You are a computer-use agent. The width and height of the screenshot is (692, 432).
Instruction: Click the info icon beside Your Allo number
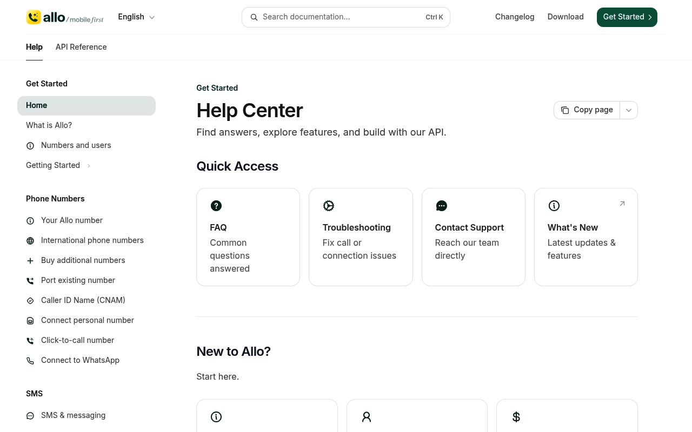pos(30,221)
